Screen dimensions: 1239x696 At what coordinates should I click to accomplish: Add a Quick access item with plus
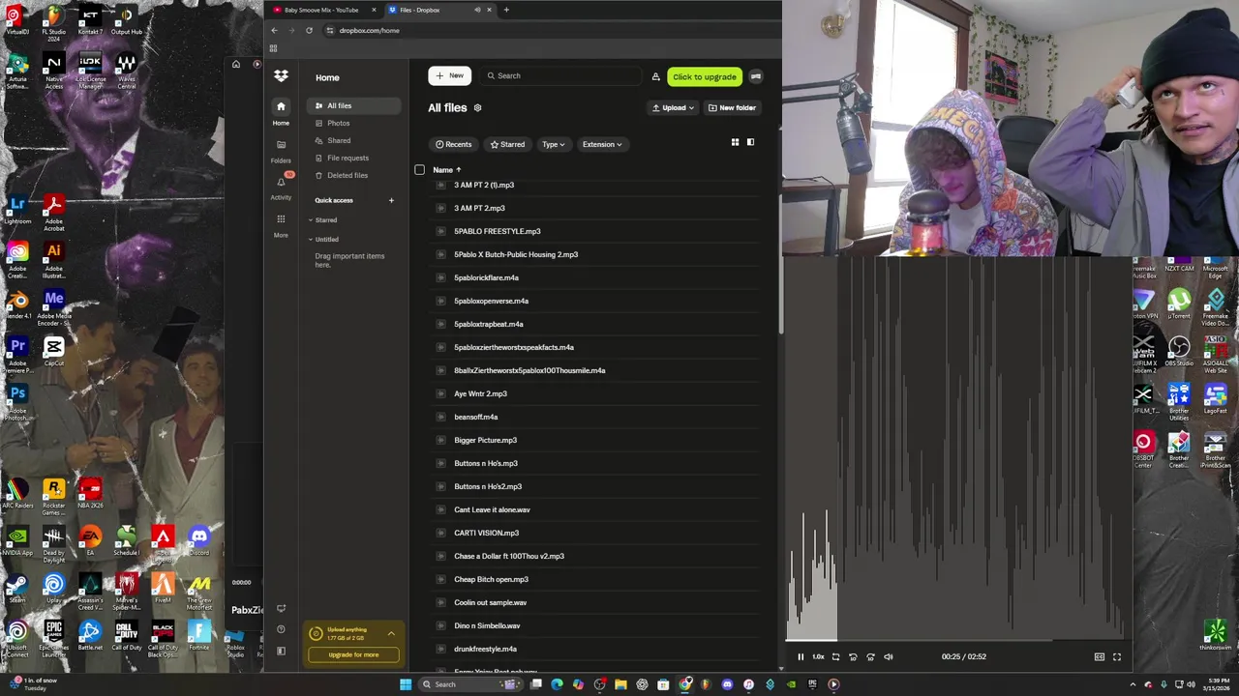391,200
